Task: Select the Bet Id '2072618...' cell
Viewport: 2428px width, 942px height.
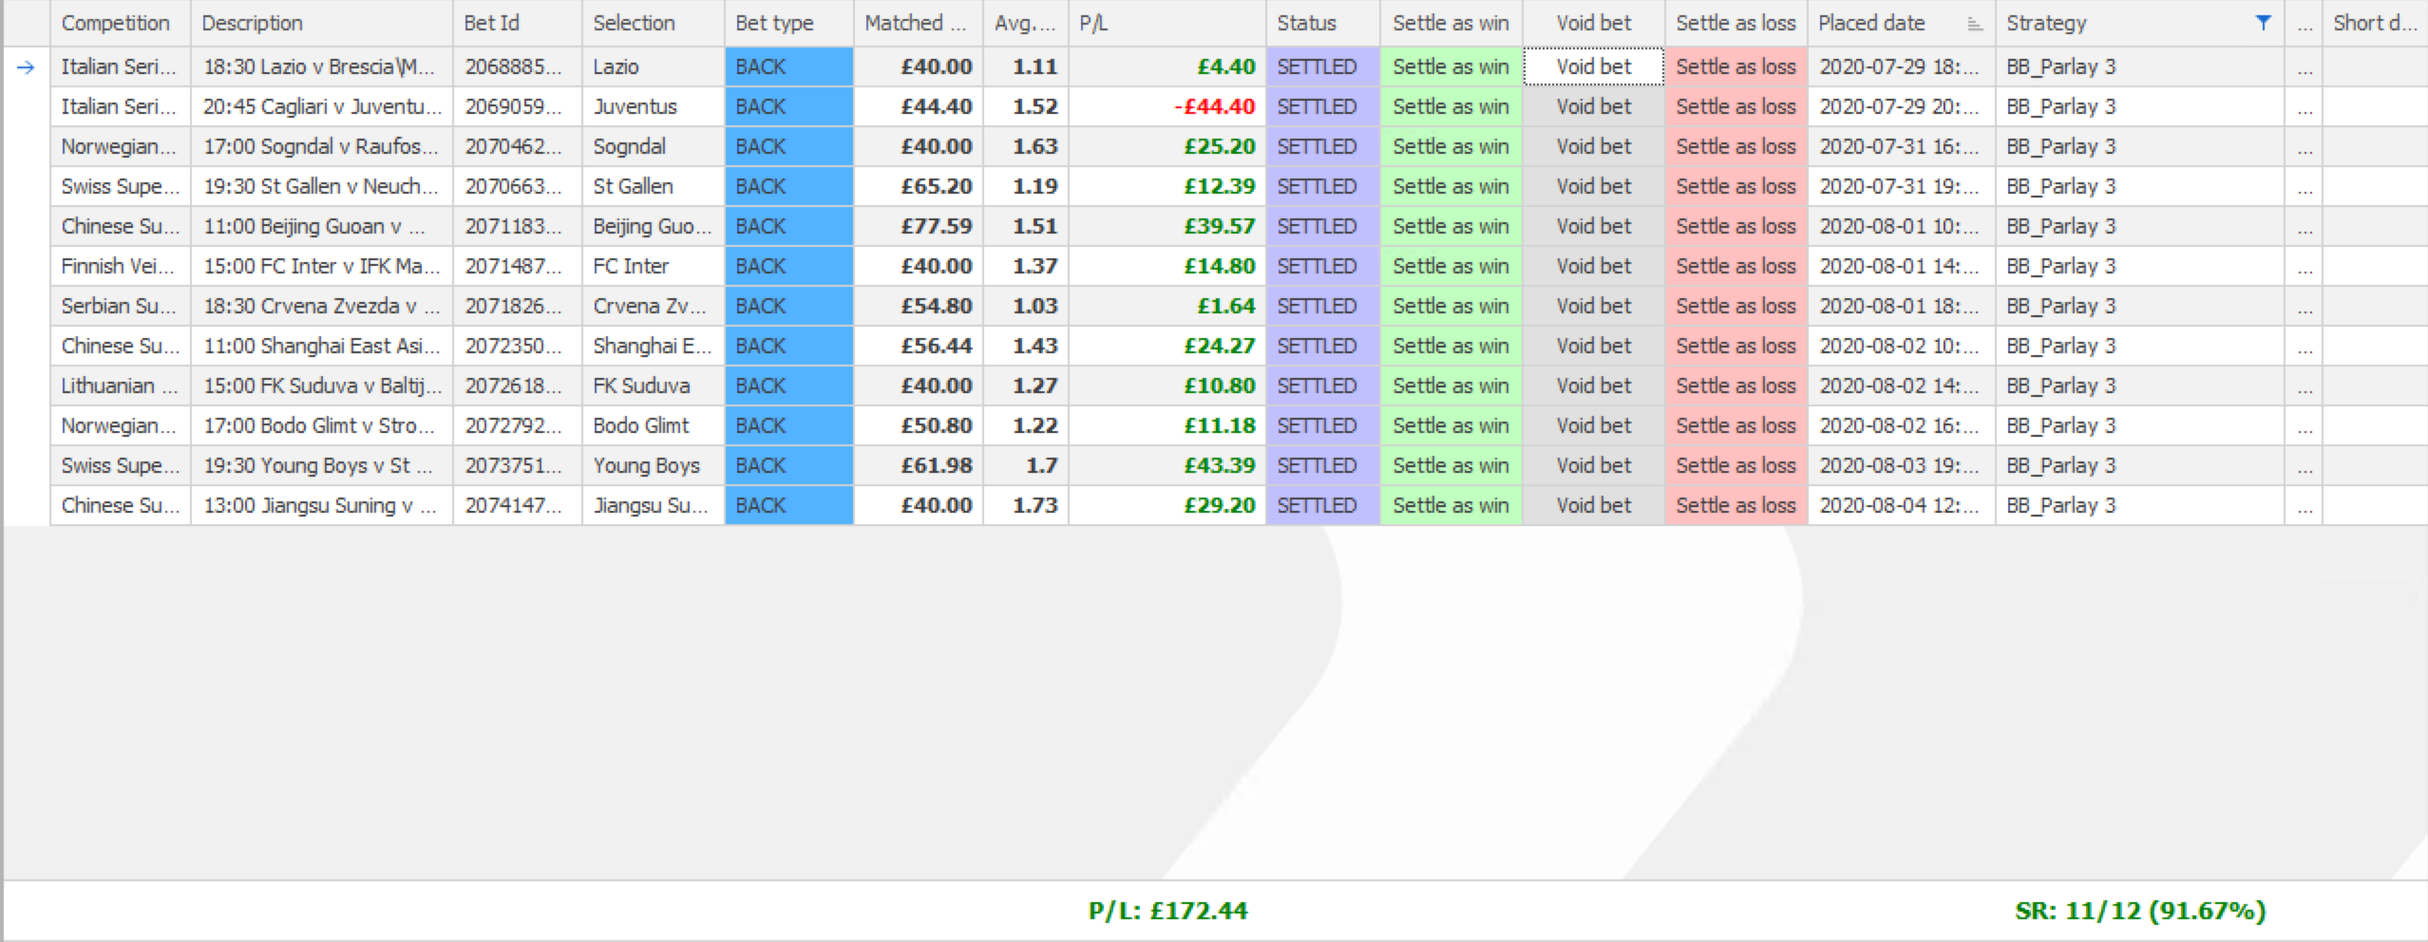Action: (x=517, y=386)
